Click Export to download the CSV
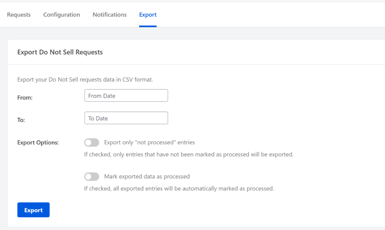The image size is (385, 230). coord(33,210)
